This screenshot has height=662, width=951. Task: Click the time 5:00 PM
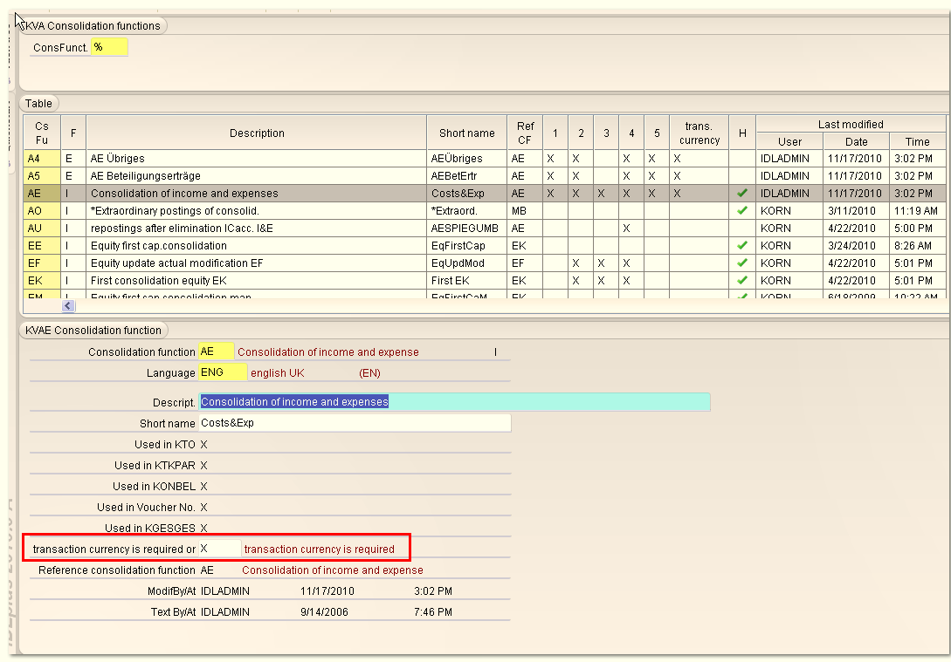(x=913, y=229)
